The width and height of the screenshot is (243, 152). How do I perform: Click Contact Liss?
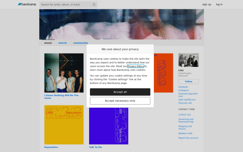[x=185, y=115]
